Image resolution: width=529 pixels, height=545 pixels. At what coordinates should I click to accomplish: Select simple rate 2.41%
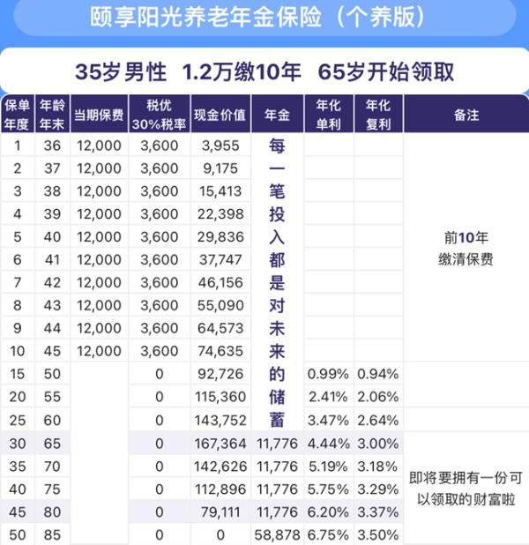click(328, 397)
